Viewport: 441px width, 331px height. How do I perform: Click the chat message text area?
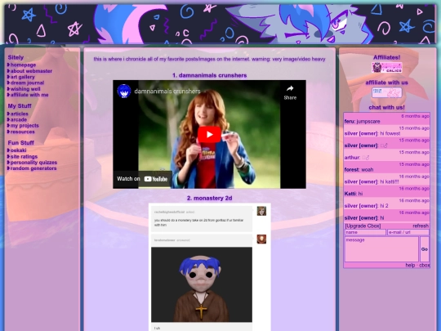click(381, 249)
